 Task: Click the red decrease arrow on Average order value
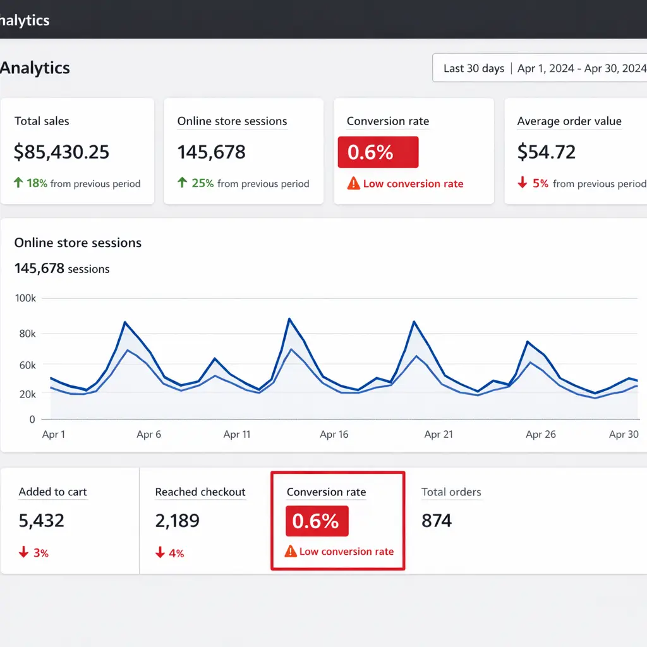click(522, 183)
